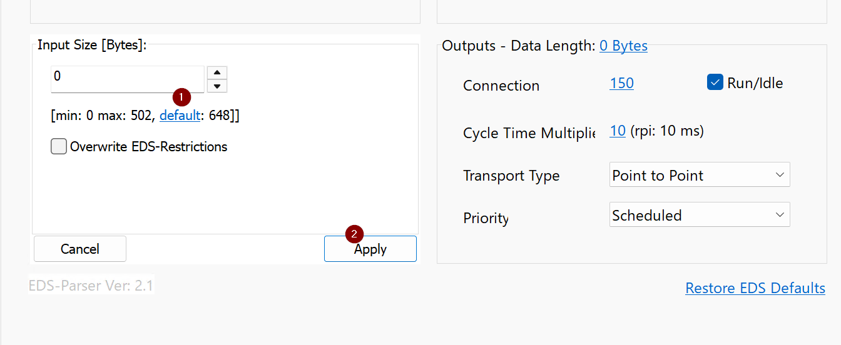The image size is (841, 345).
Task: Click the Outputs 0 Bytes data length link
Action: coord(623,46)
